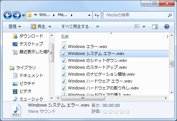
Task: Rate file with fifth star
Action: (127, 112)
